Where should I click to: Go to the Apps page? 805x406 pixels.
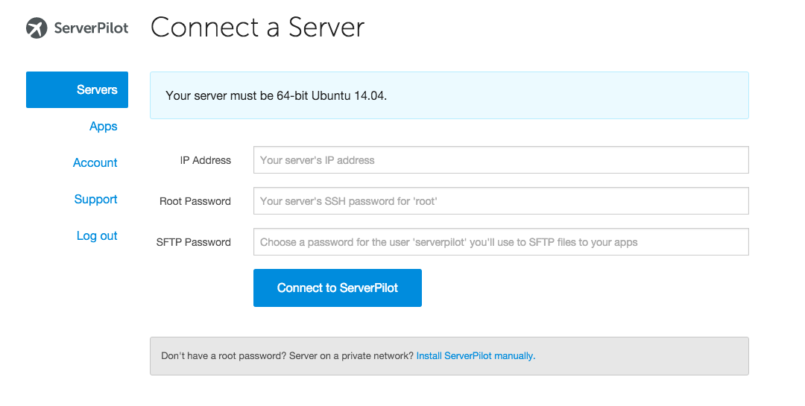[x=103, y=127]
